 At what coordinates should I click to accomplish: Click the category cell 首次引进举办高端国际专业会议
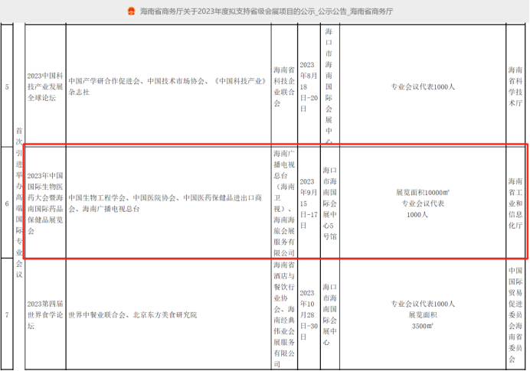[x=19, y=203]
